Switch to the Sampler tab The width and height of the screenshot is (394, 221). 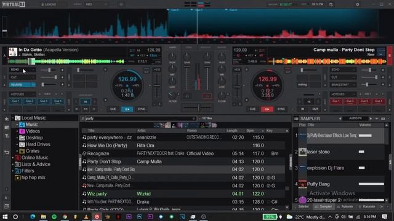click(323, 207)
